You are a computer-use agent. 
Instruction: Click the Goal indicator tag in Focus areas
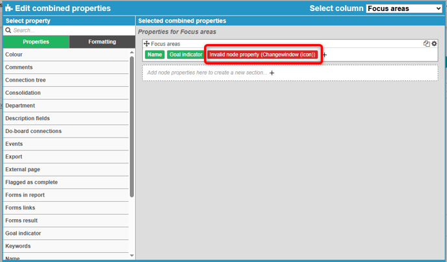coord(186,55)
